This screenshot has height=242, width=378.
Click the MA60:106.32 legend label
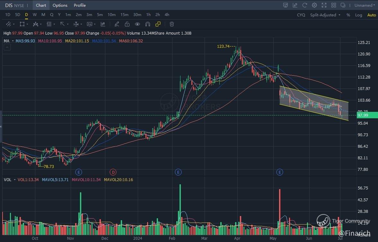click(131, 41)
